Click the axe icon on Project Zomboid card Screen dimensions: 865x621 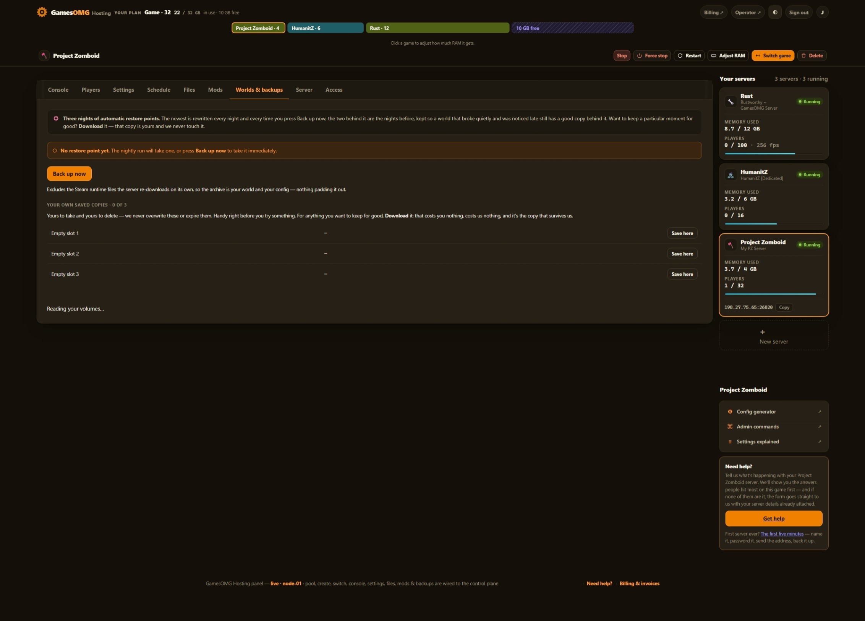point(731,245)
